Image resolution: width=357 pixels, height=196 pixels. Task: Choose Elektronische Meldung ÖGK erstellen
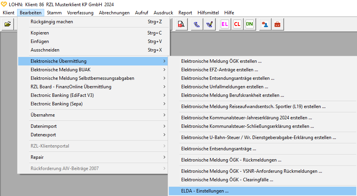pos(221,61)
